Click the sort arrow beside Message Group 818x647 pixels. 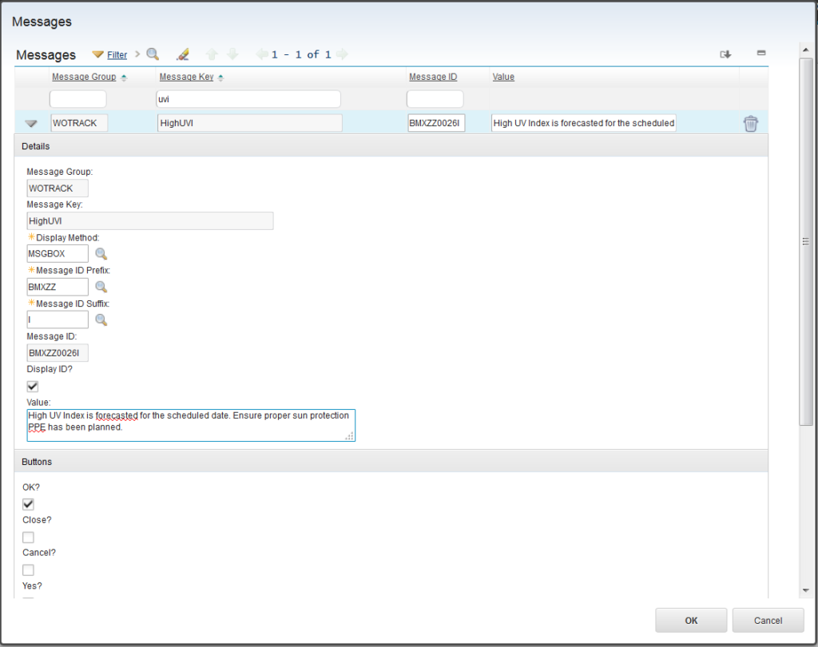click(x=124, y=77)
